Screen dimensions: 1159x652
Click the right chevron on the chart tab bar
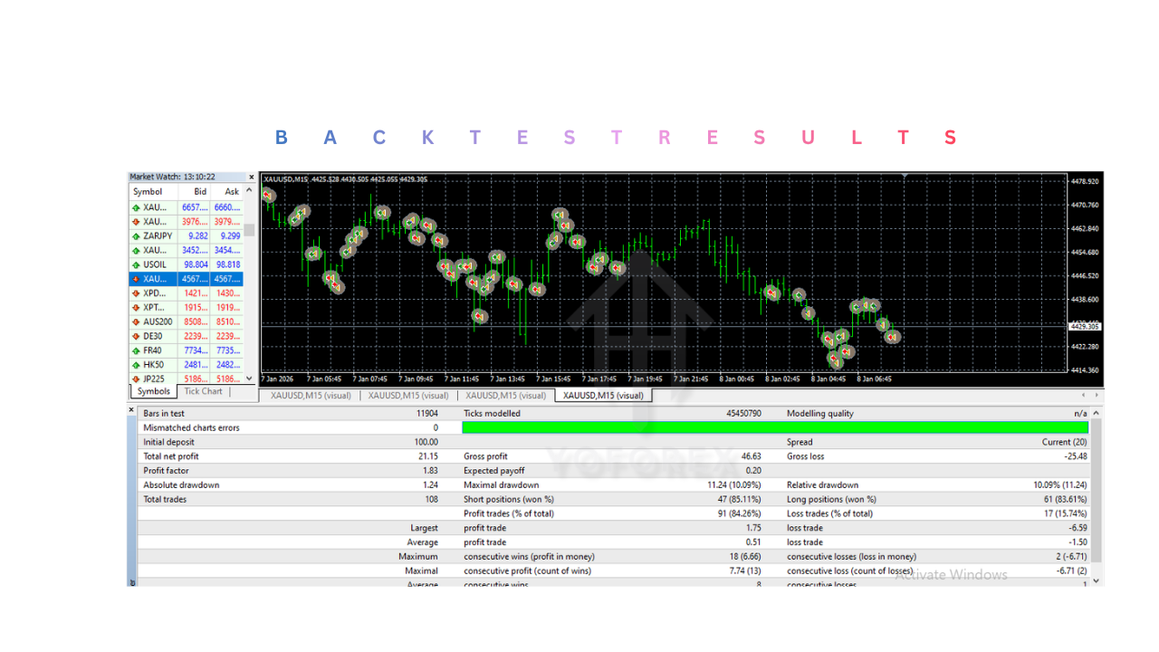(1096, 395)
